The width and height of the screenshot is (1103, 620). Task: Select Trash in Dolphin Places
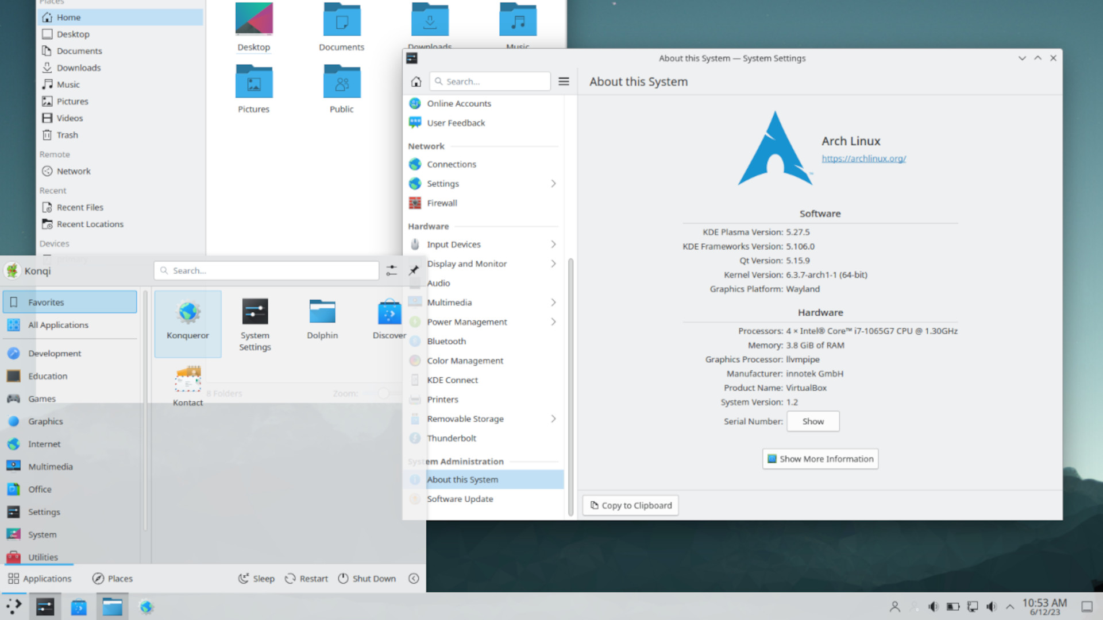(x=120, y=135)
